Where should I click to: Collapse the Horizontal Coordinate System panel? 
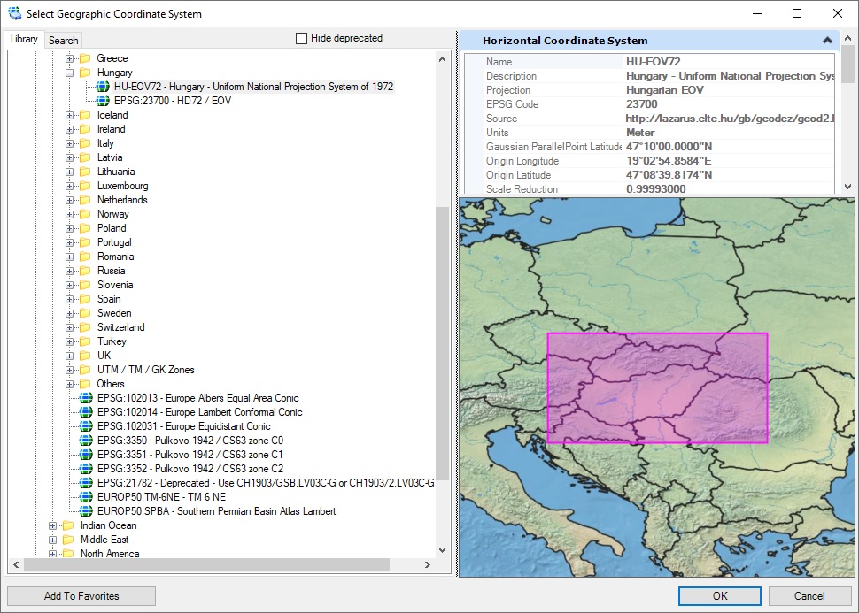coord(827,41)
